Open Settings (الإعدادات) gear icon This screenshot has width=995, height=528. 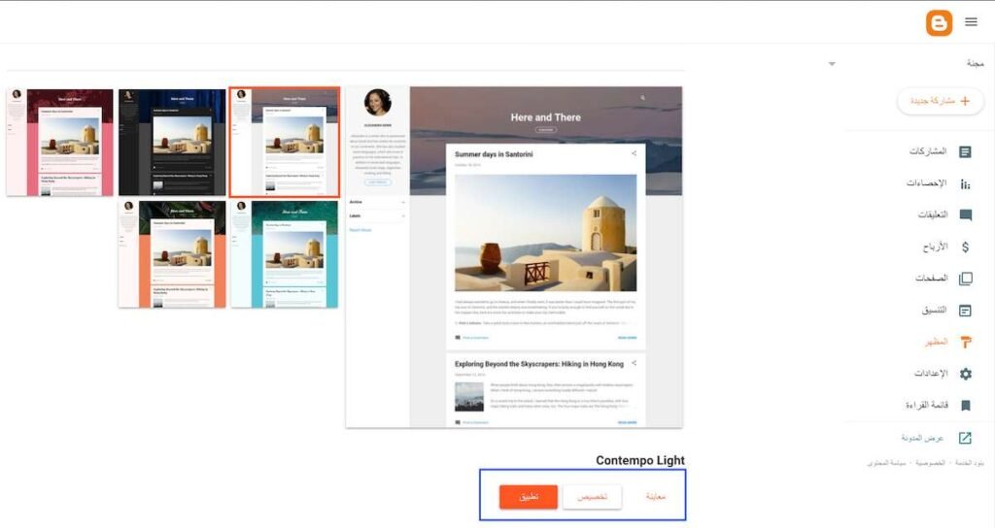[965, 374]
